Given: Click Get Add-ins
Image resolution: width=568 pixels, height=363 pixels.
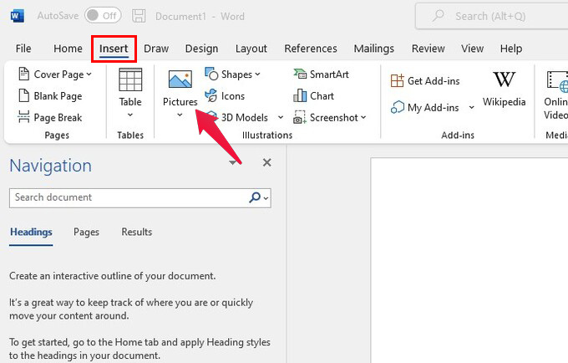Looking at the screenshot, I should pos(425,81).
